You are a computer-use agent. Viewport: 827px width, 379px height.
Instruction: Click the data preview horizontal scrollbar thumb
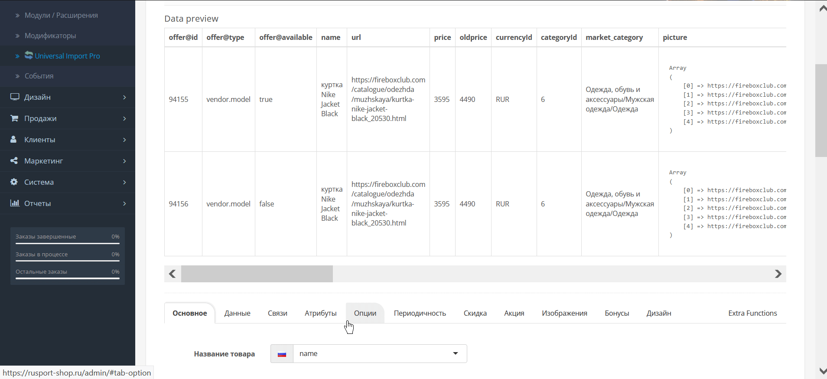(257, 274)
